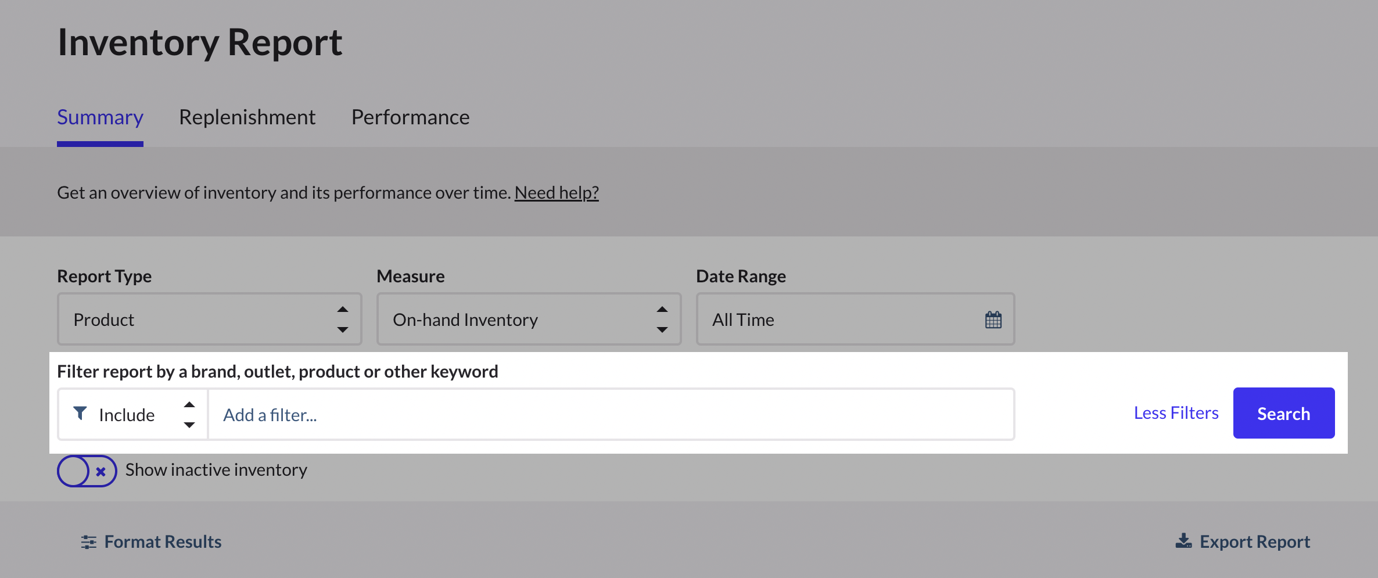Click the up arrow beside Include

[189, 405]
